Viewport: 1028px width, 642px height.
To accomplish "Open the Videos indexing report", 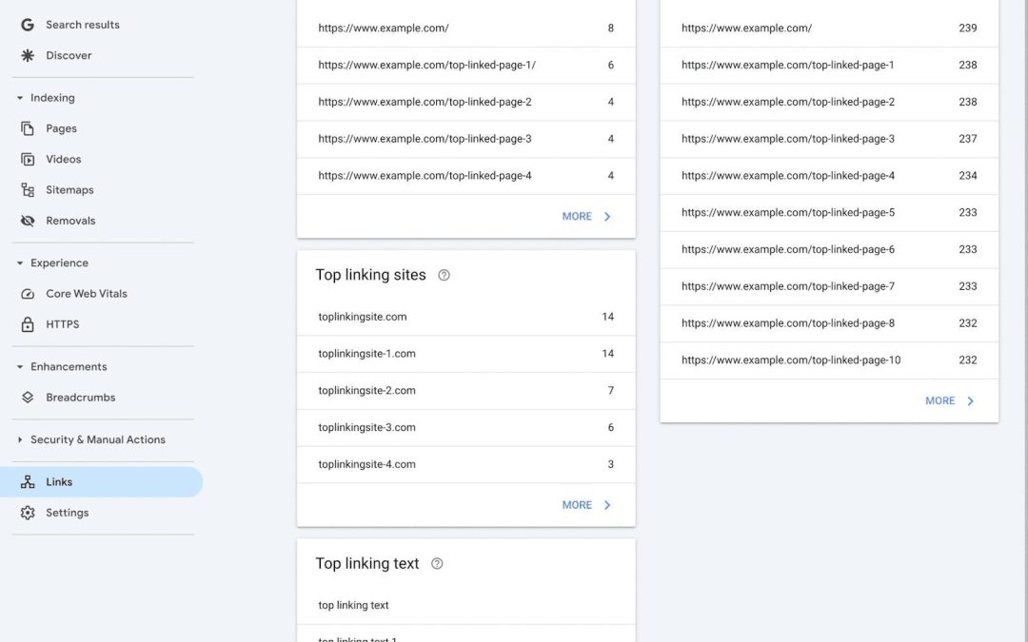I will pos(64,159).
